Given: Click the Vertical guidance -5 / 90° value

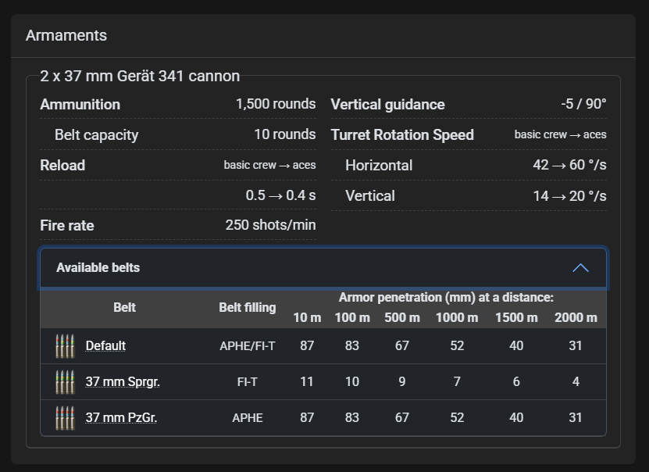Looking at the screenshot, I should pyautogui.click(x=583, y=105).
